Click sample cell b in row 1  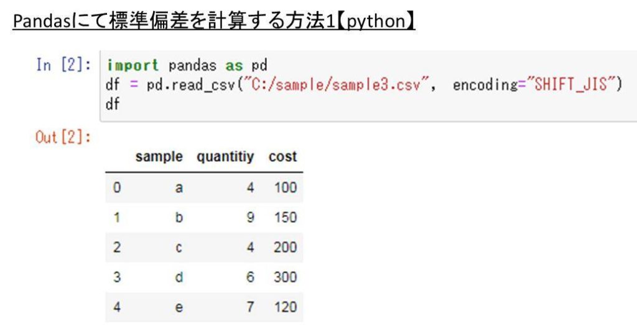[x=179, y=217]
